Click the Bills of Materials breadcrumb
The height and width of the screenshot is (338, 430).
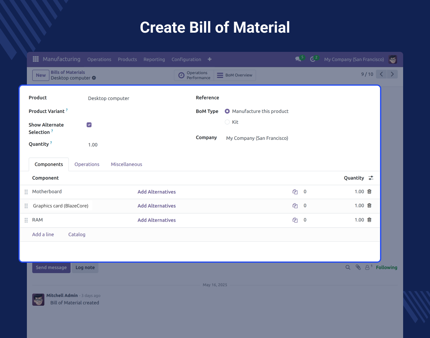(x=68, y=72)
